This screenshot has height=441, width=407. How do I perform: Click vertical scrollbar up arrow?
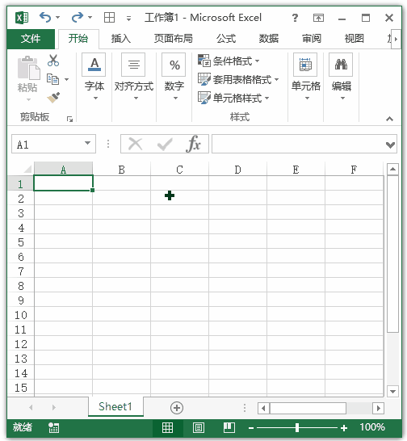click(392, 169)
